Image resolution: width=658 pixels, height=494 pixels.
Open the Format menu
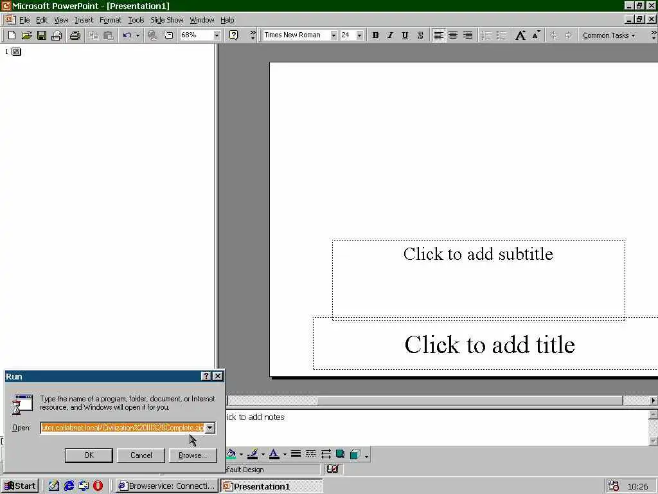(x=111, y=20)
